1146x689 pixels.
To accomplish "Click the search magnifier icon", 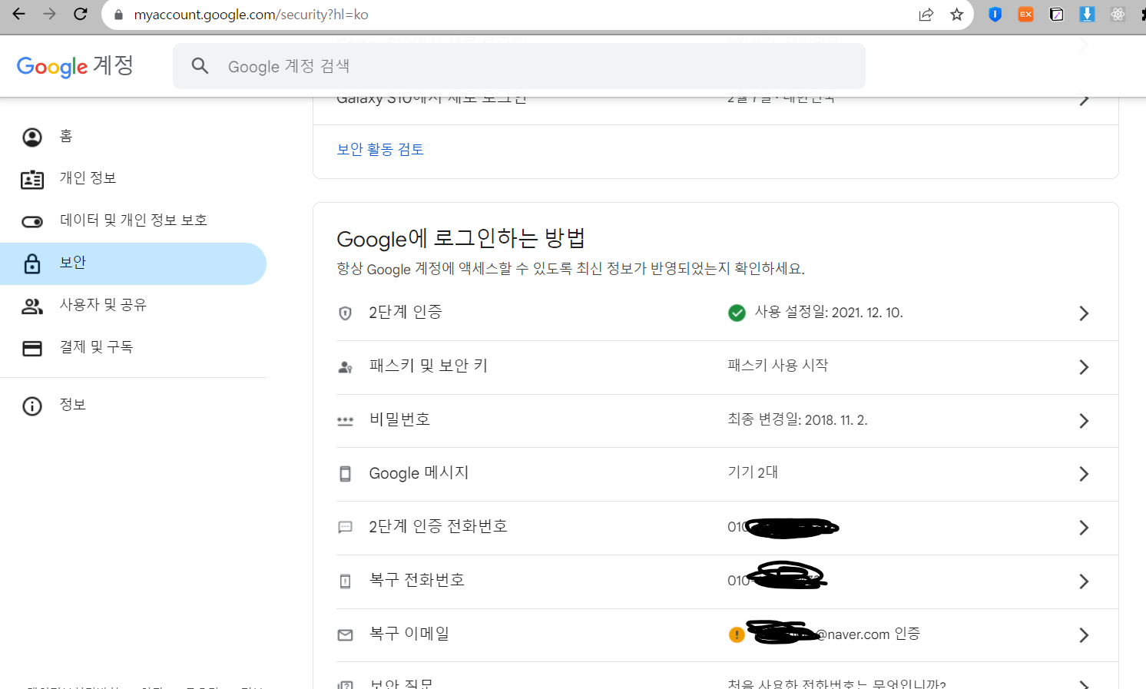I will [x=200, y=66].
